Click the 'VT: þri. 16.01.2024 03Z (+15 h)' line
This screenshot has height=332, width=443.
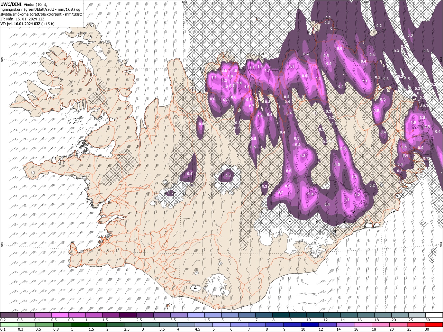[x=27, y=24]
